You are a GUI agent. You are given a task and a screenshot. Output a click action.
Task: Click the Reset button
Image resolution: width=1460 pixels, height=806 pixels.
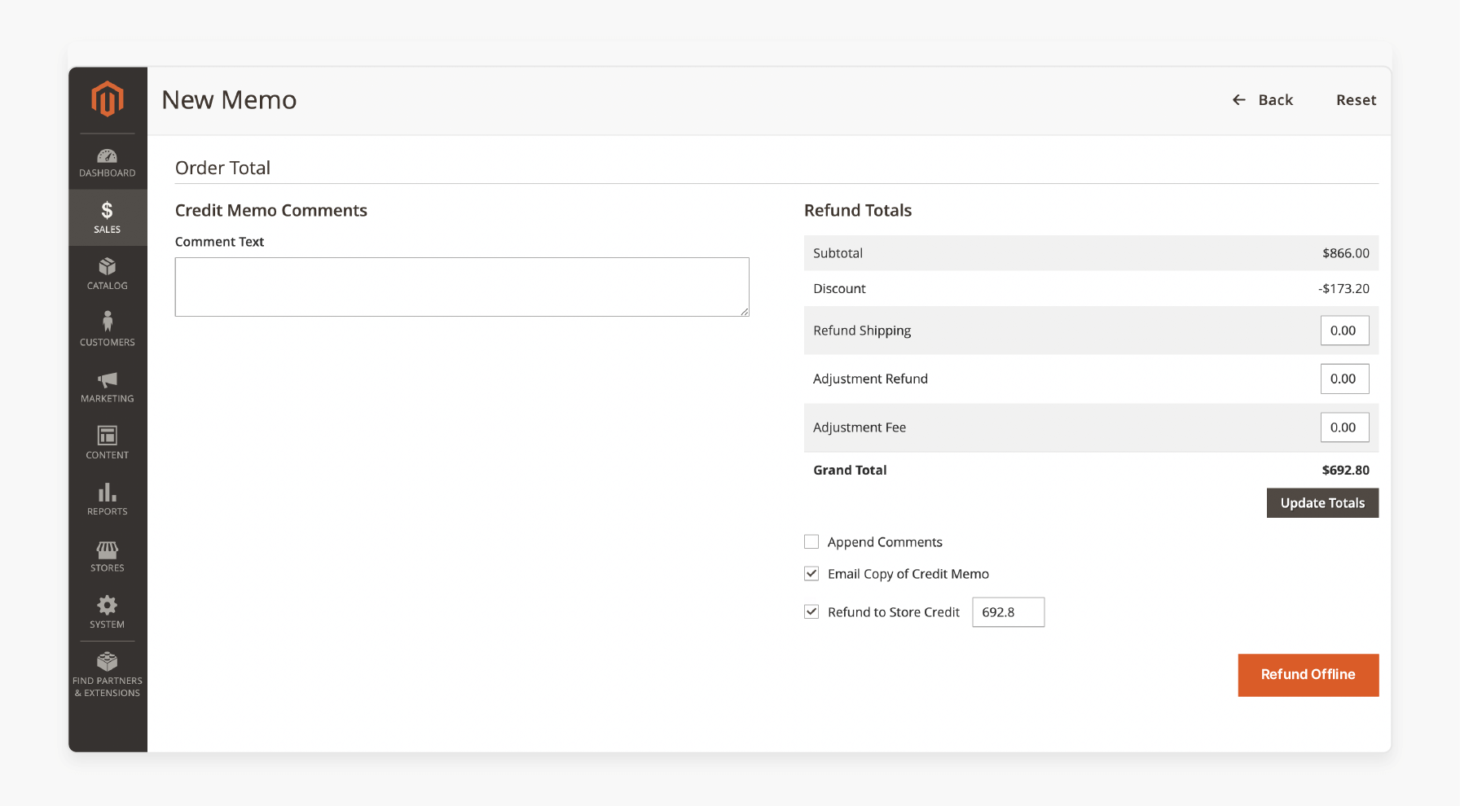(1356, 99)
